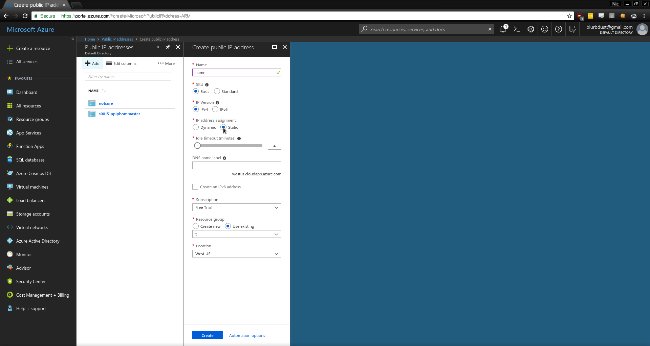
Task: Collapse the Public IP addresses blade
Action: pyautogui.click(x=158, y=47)
